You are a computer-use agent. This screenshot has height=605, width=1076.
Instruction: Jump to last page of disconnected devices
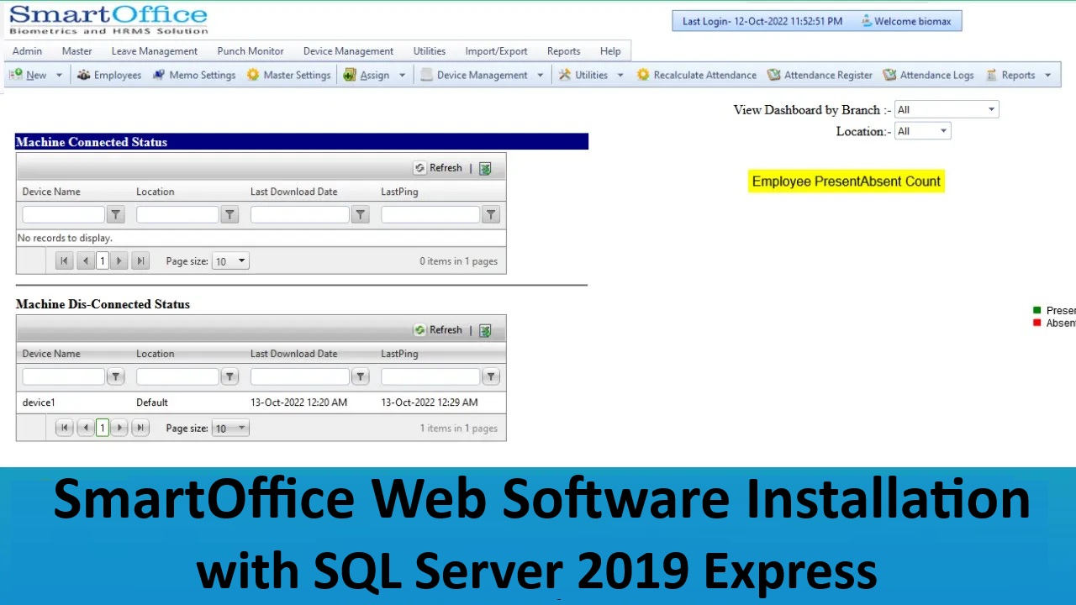(140, 428)
